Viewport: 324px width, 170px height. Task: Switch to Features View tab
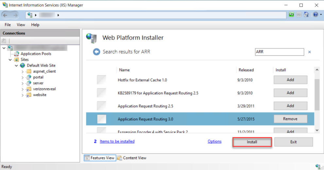100,158
